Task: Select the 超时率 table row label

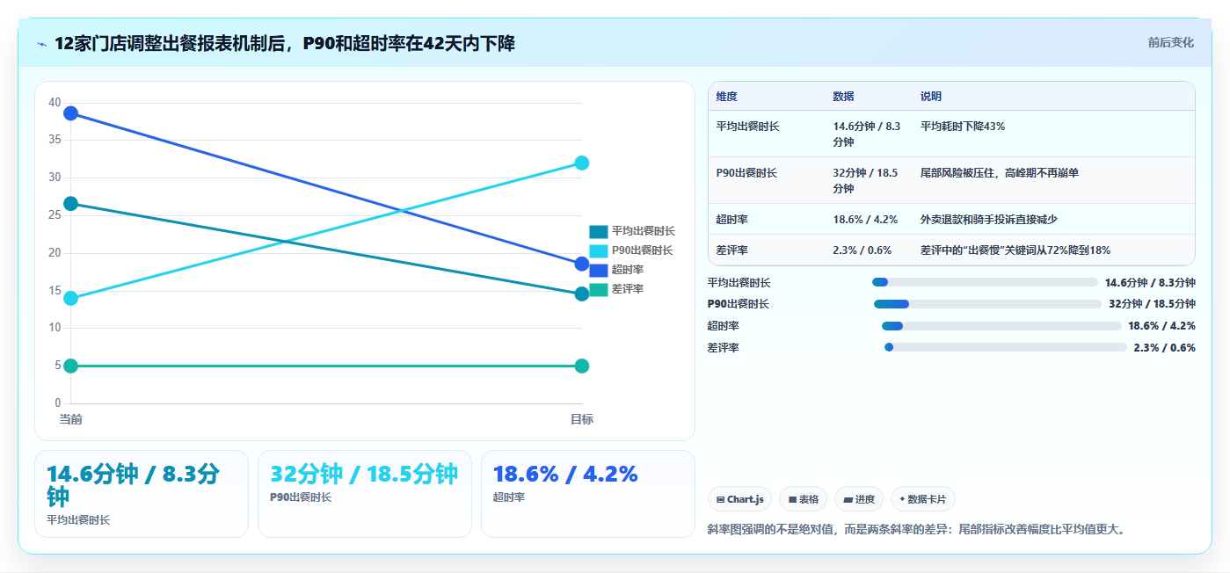Action: (x=732, y=220)
